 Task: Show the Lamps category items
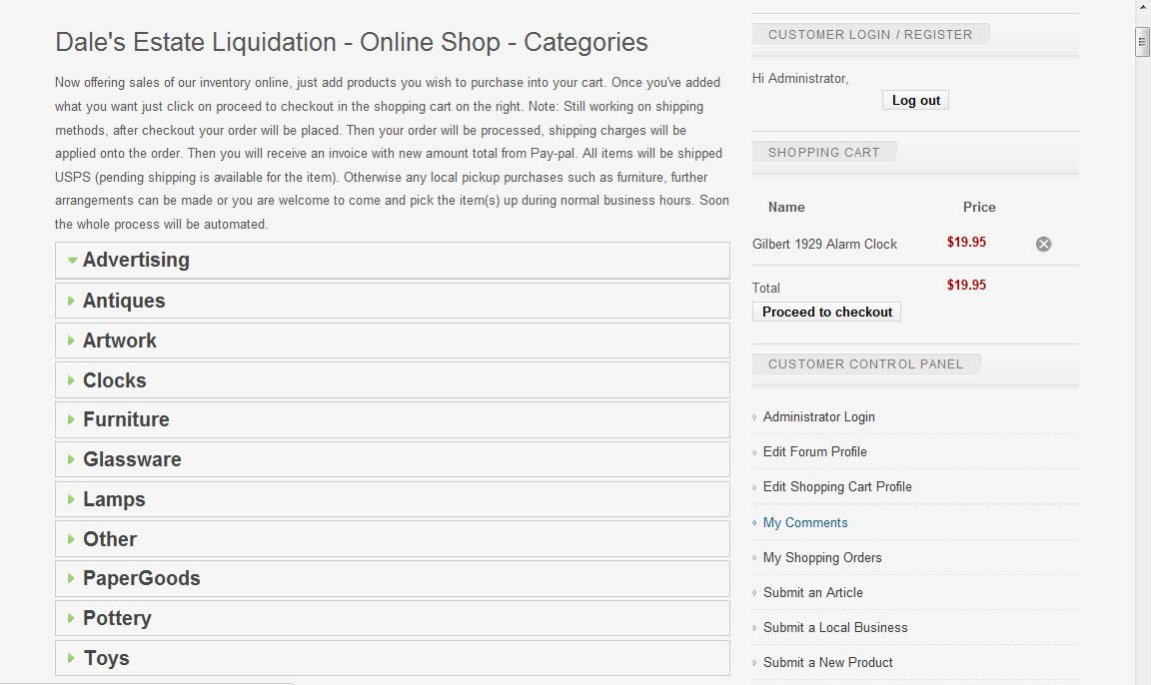[114, 499]
